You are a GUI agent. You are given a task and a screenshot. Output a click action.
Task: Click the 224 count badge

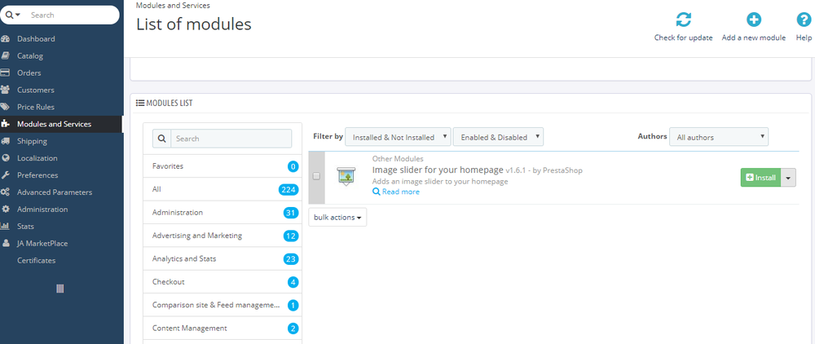[x=289, y=190]
